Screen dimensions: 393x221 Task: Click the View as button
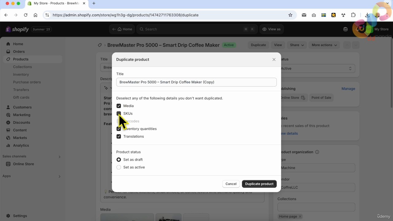[271, 29]
